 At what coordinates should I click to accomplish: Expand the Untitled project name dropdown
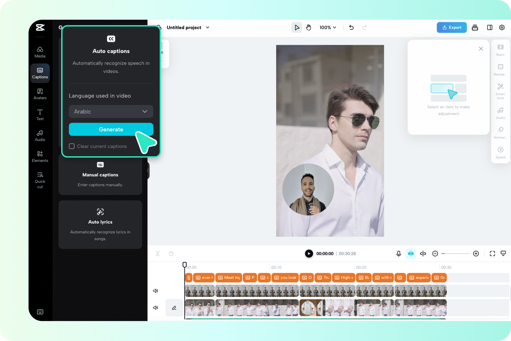(207, 28)
